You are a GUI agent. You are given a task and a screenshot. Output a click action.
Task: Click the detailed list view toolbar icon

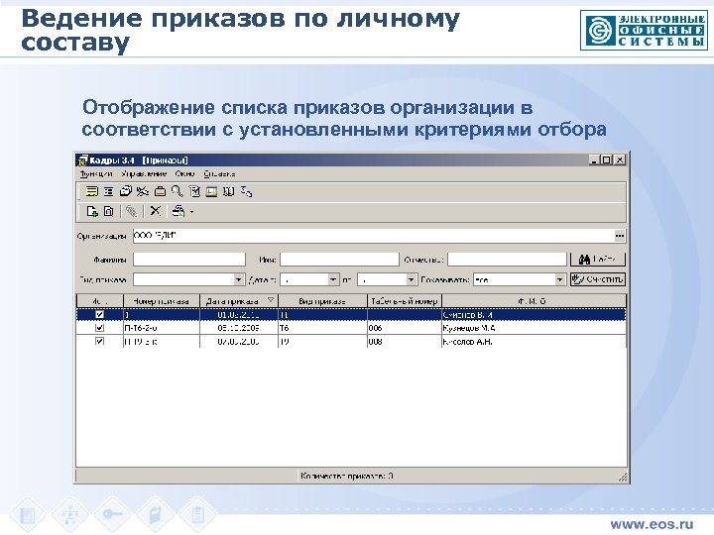(108, 191)
